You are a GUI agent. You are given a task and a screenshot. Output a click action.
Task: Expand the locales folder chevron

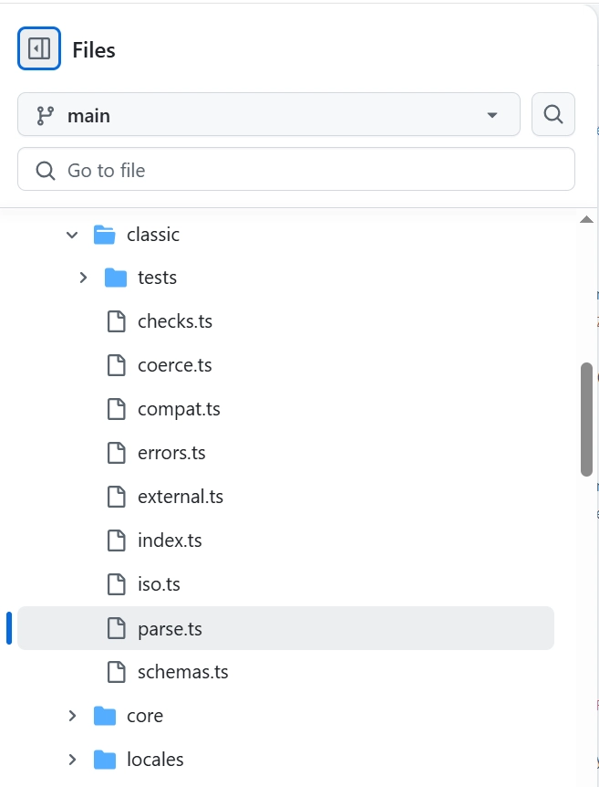pyautogui.click(x=72, y=760)
